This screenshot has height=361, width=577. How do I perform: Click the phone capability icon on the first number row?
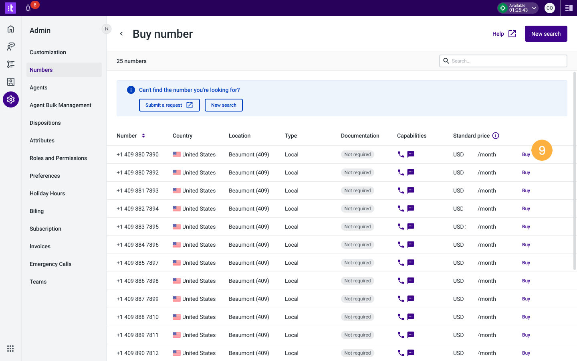coord(400,154)
